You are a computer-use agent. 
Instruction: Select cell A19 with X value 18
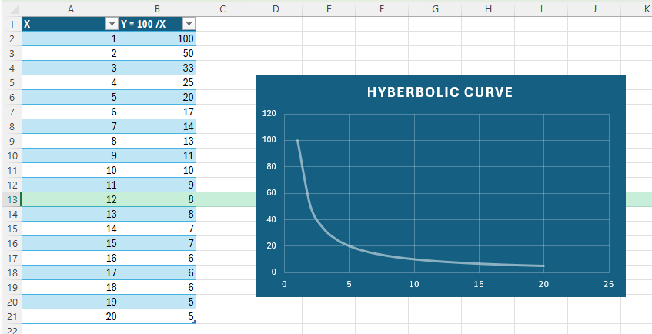click(x=70, y=287)
